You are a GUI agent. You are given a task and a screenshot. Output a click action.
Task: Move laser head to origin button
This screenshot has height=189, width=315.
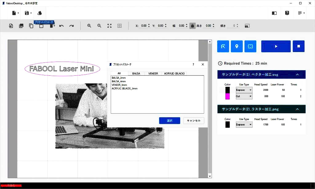pos(223,46)
